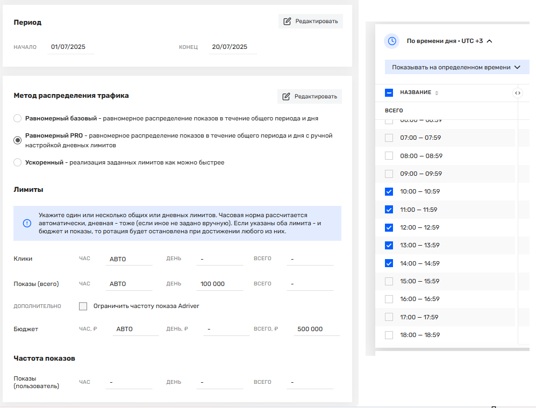Click the НАЧАЛО date field 01/07/2025
This screenshot has width=536, height=408.
pos(71,47)
